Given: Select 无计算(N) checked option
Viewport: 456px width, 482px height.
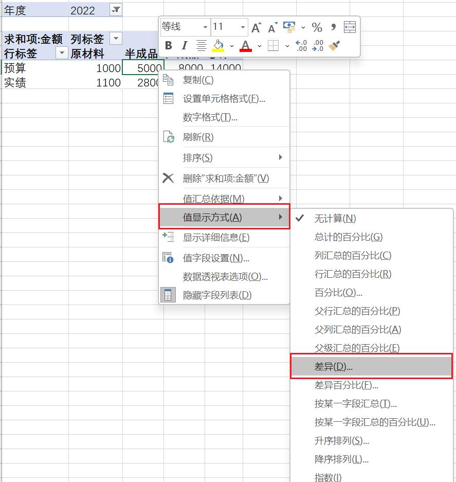Looking at the screenshot, I should tap(371, 219).
